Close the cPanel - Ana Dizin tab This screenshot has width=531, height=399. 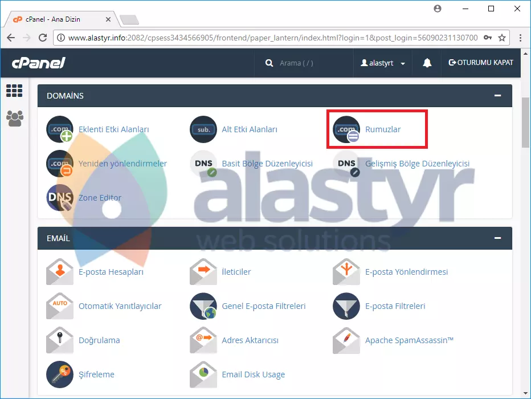108,19
